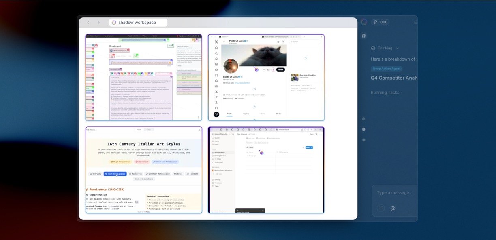Click the lightning 1000 credits badge

point(381,22)
